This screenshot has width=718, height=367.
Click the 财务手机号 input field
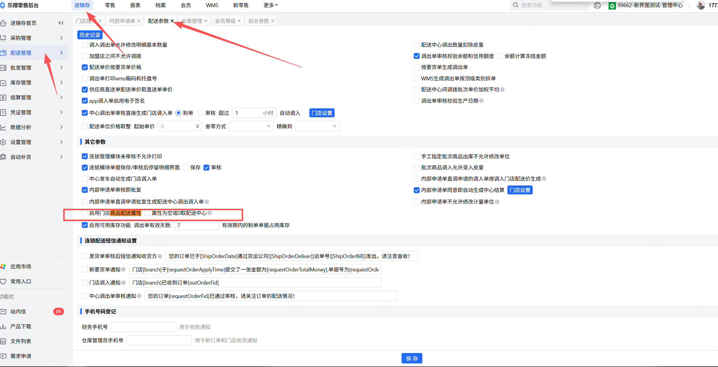143,327
